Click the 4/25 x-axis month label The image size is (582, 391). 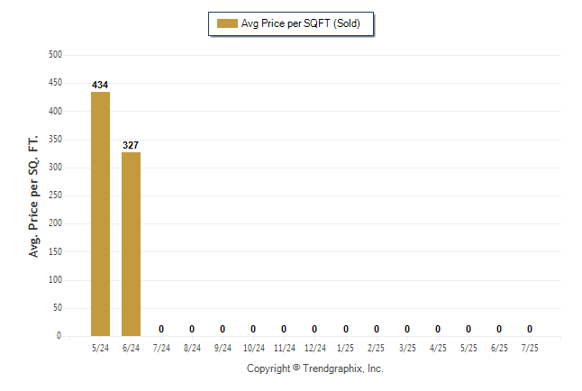click(x=438, y=348)
